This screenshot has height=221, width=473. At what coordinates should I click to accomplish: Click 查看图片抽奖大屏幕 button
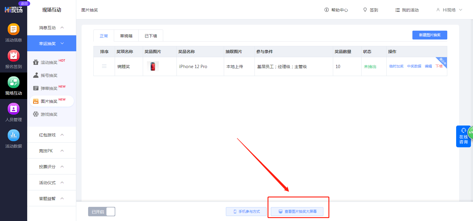pos(297,212)
